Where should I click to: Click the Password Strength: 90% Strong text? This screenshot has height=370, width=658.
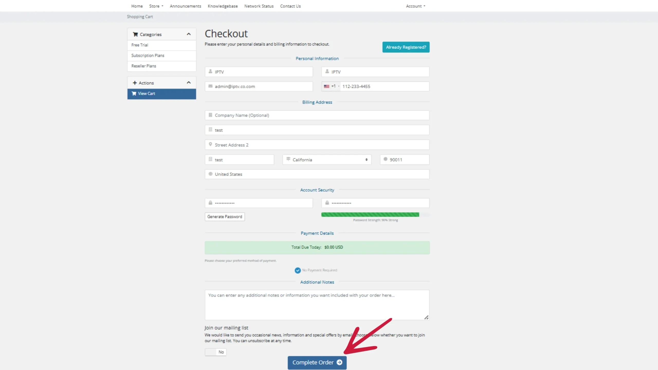375,220
